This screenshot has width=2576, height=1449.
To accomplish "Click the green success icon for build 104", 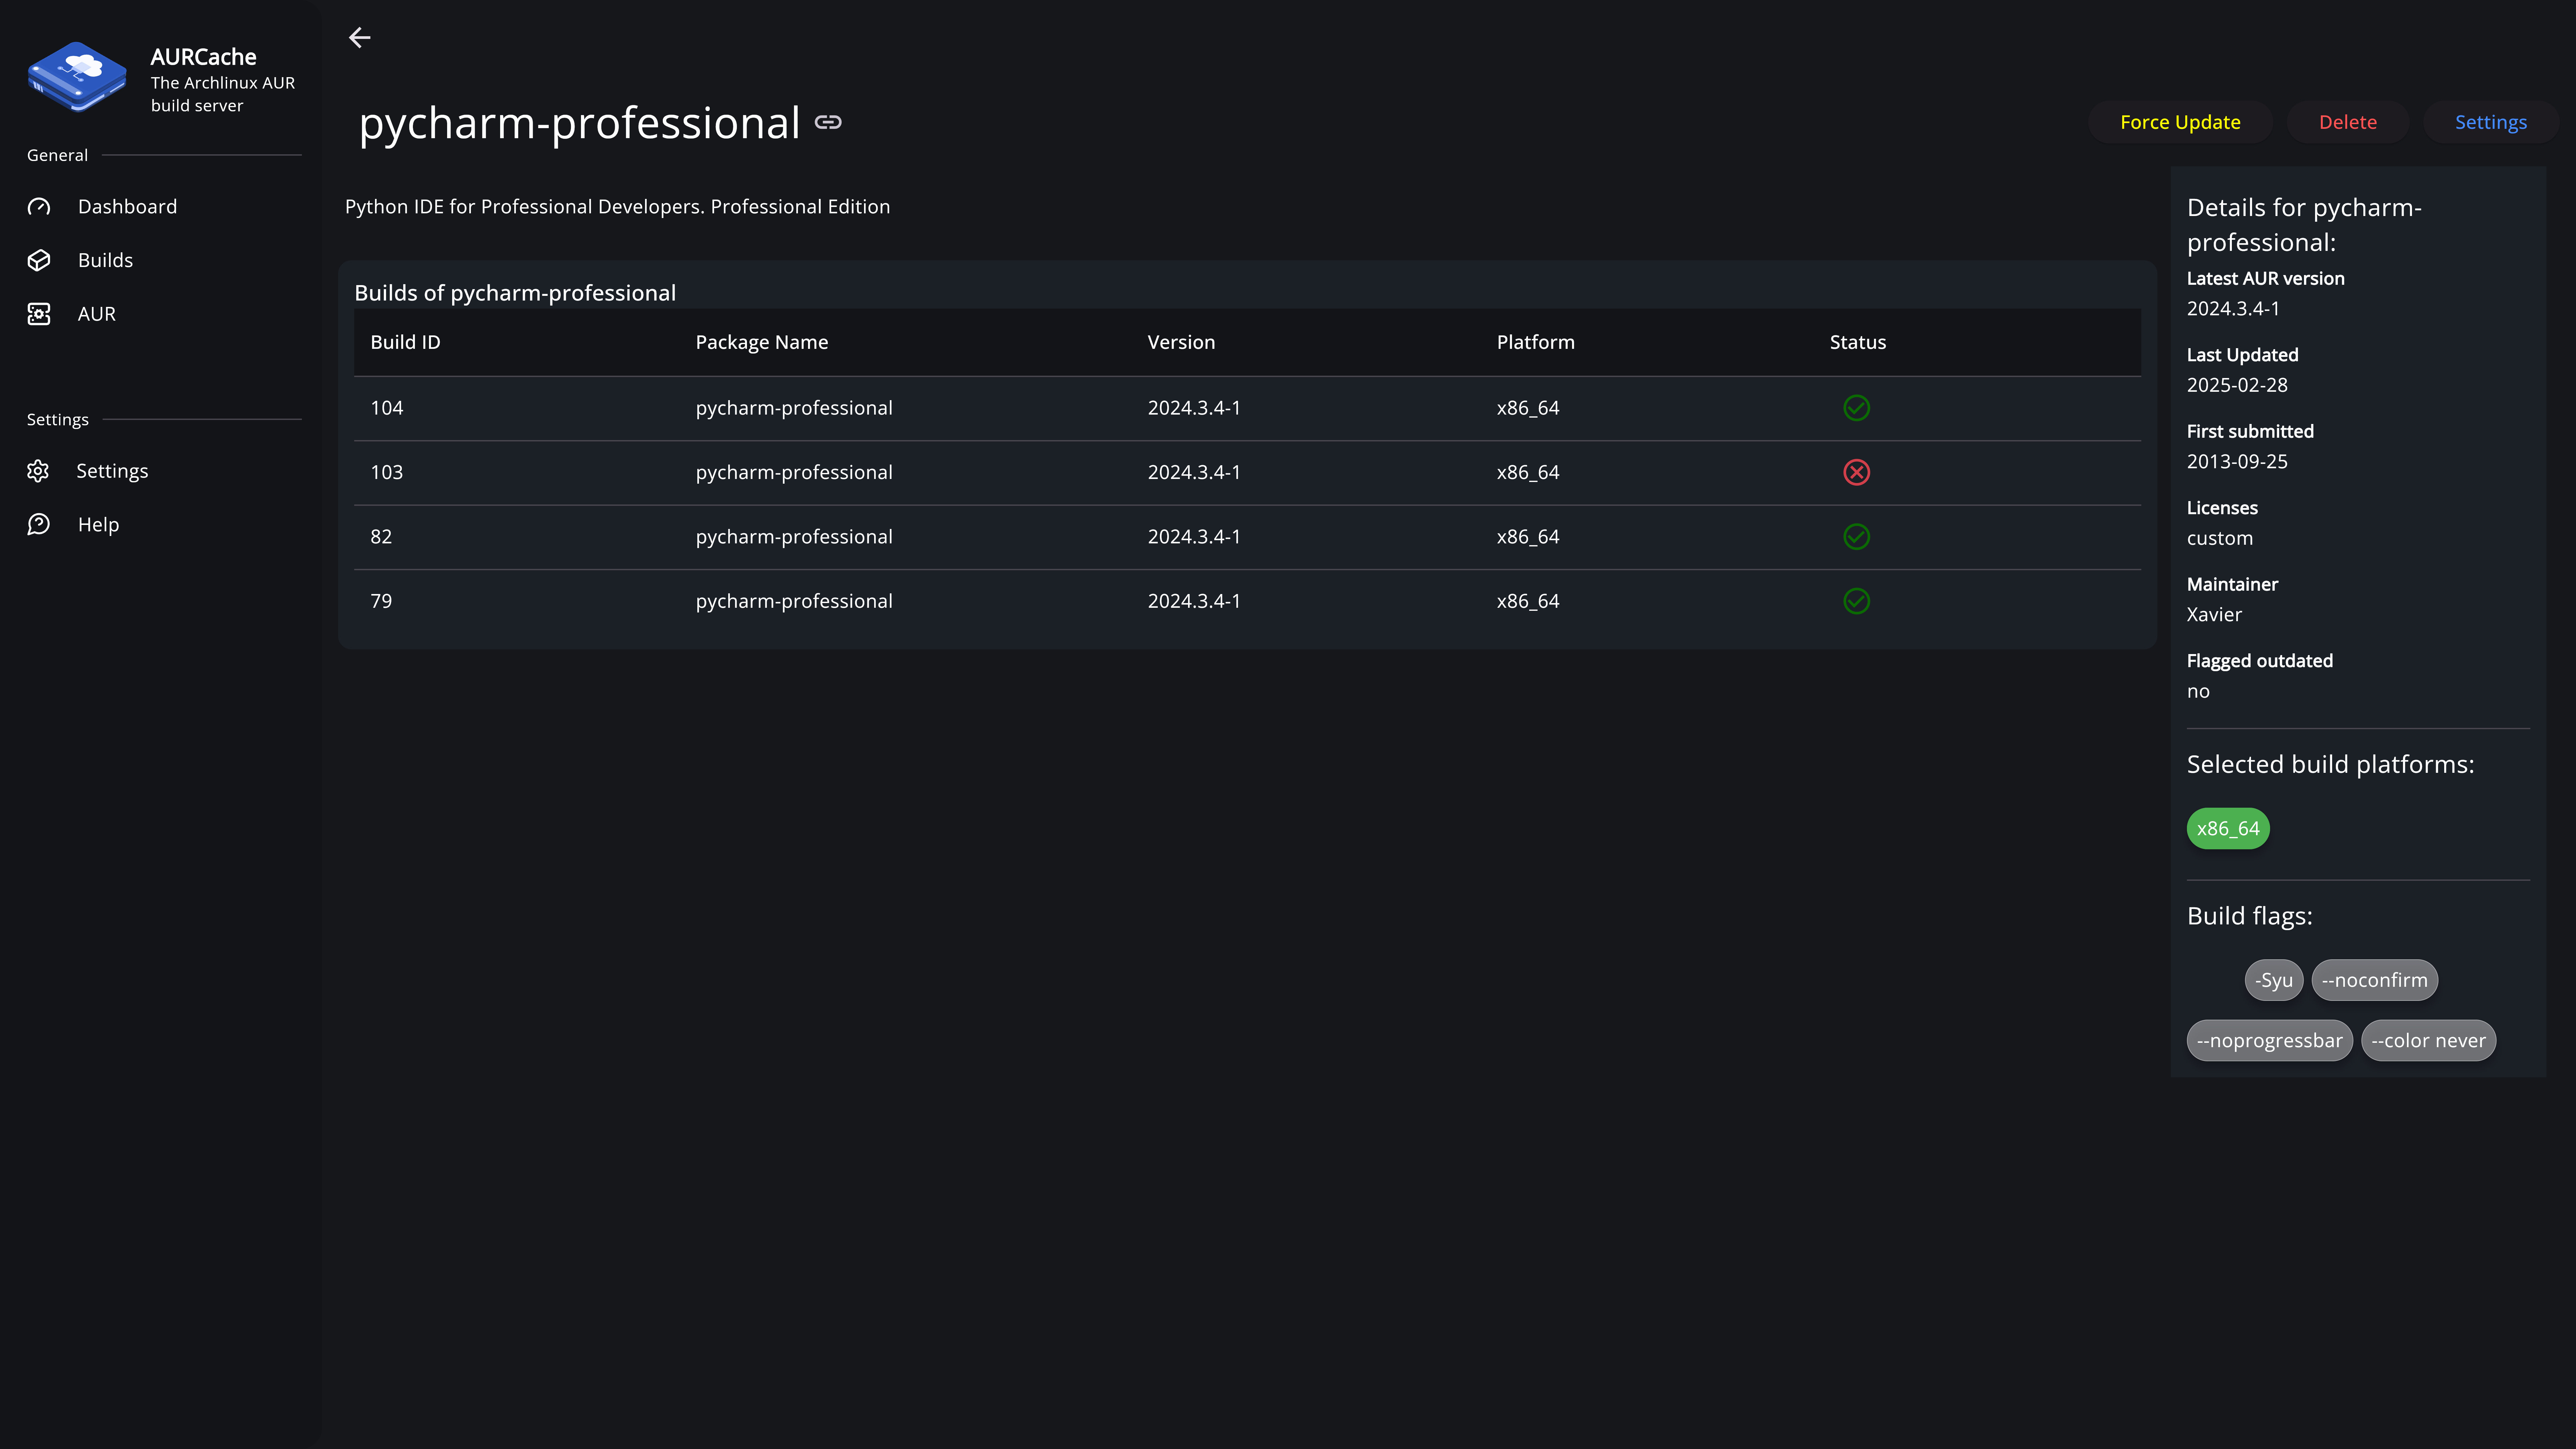I will 1856,408.
